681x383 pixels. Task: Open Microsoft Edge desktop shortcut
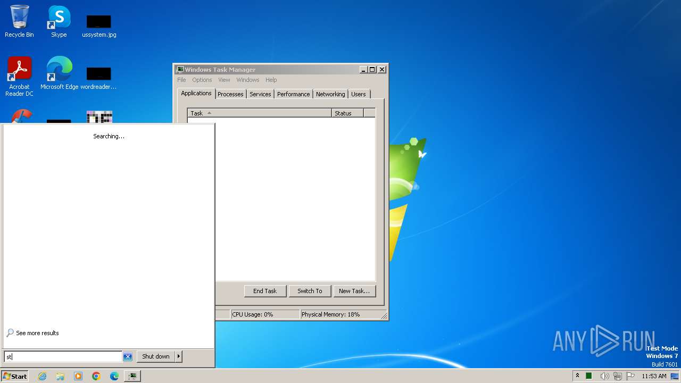59,73
